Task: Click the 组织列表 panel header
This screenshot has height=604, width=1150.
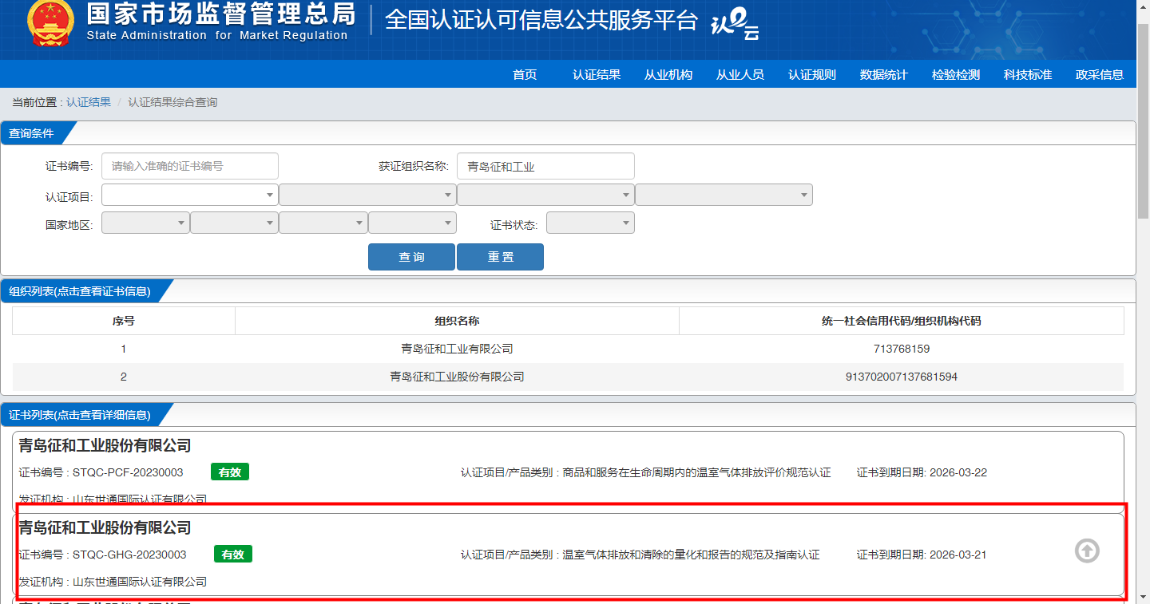Action: pos(80,291)
